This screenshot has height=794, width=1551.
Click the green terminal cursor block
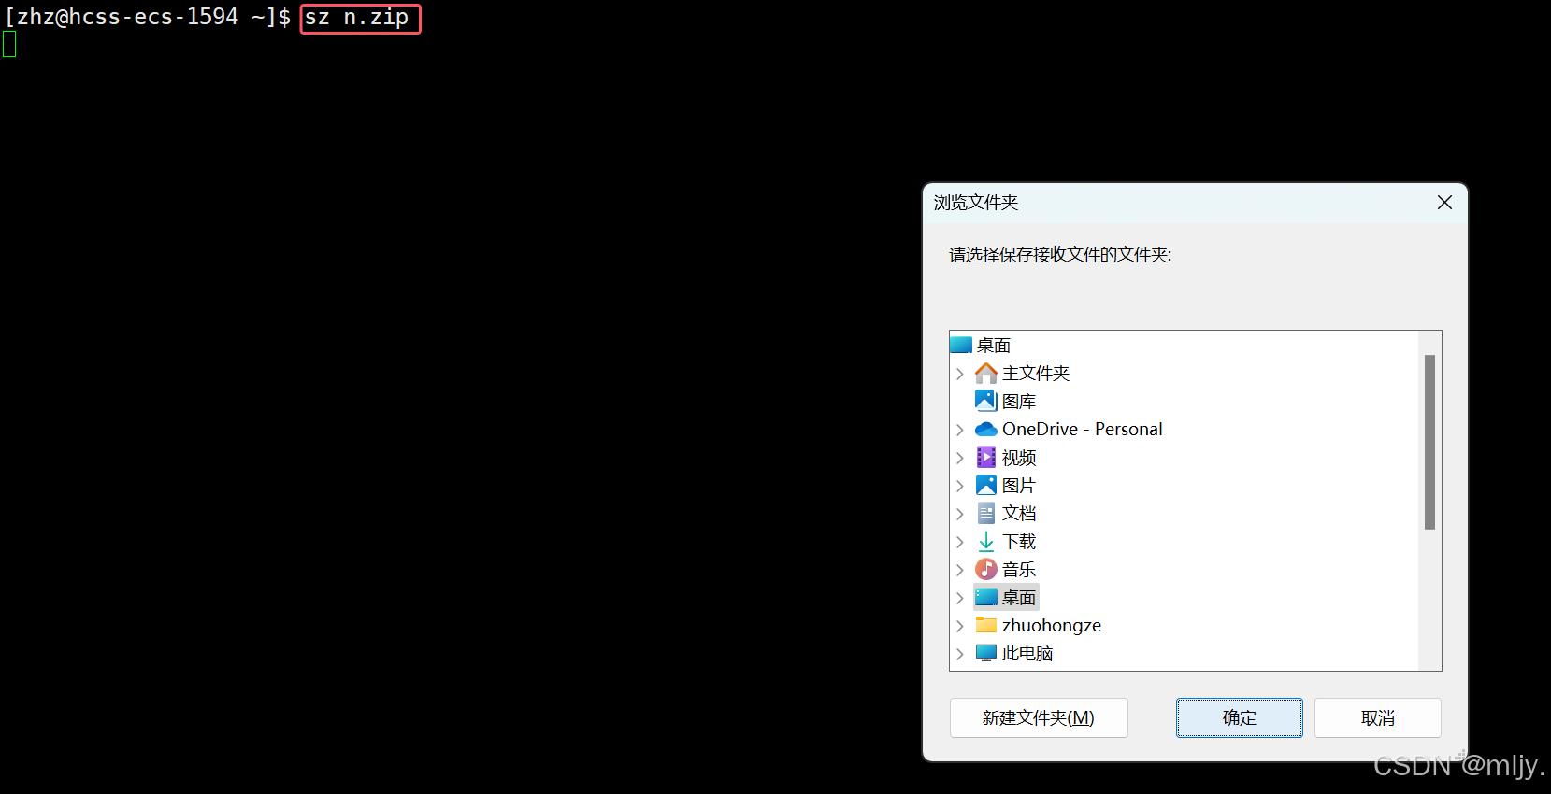pos(9,44)
